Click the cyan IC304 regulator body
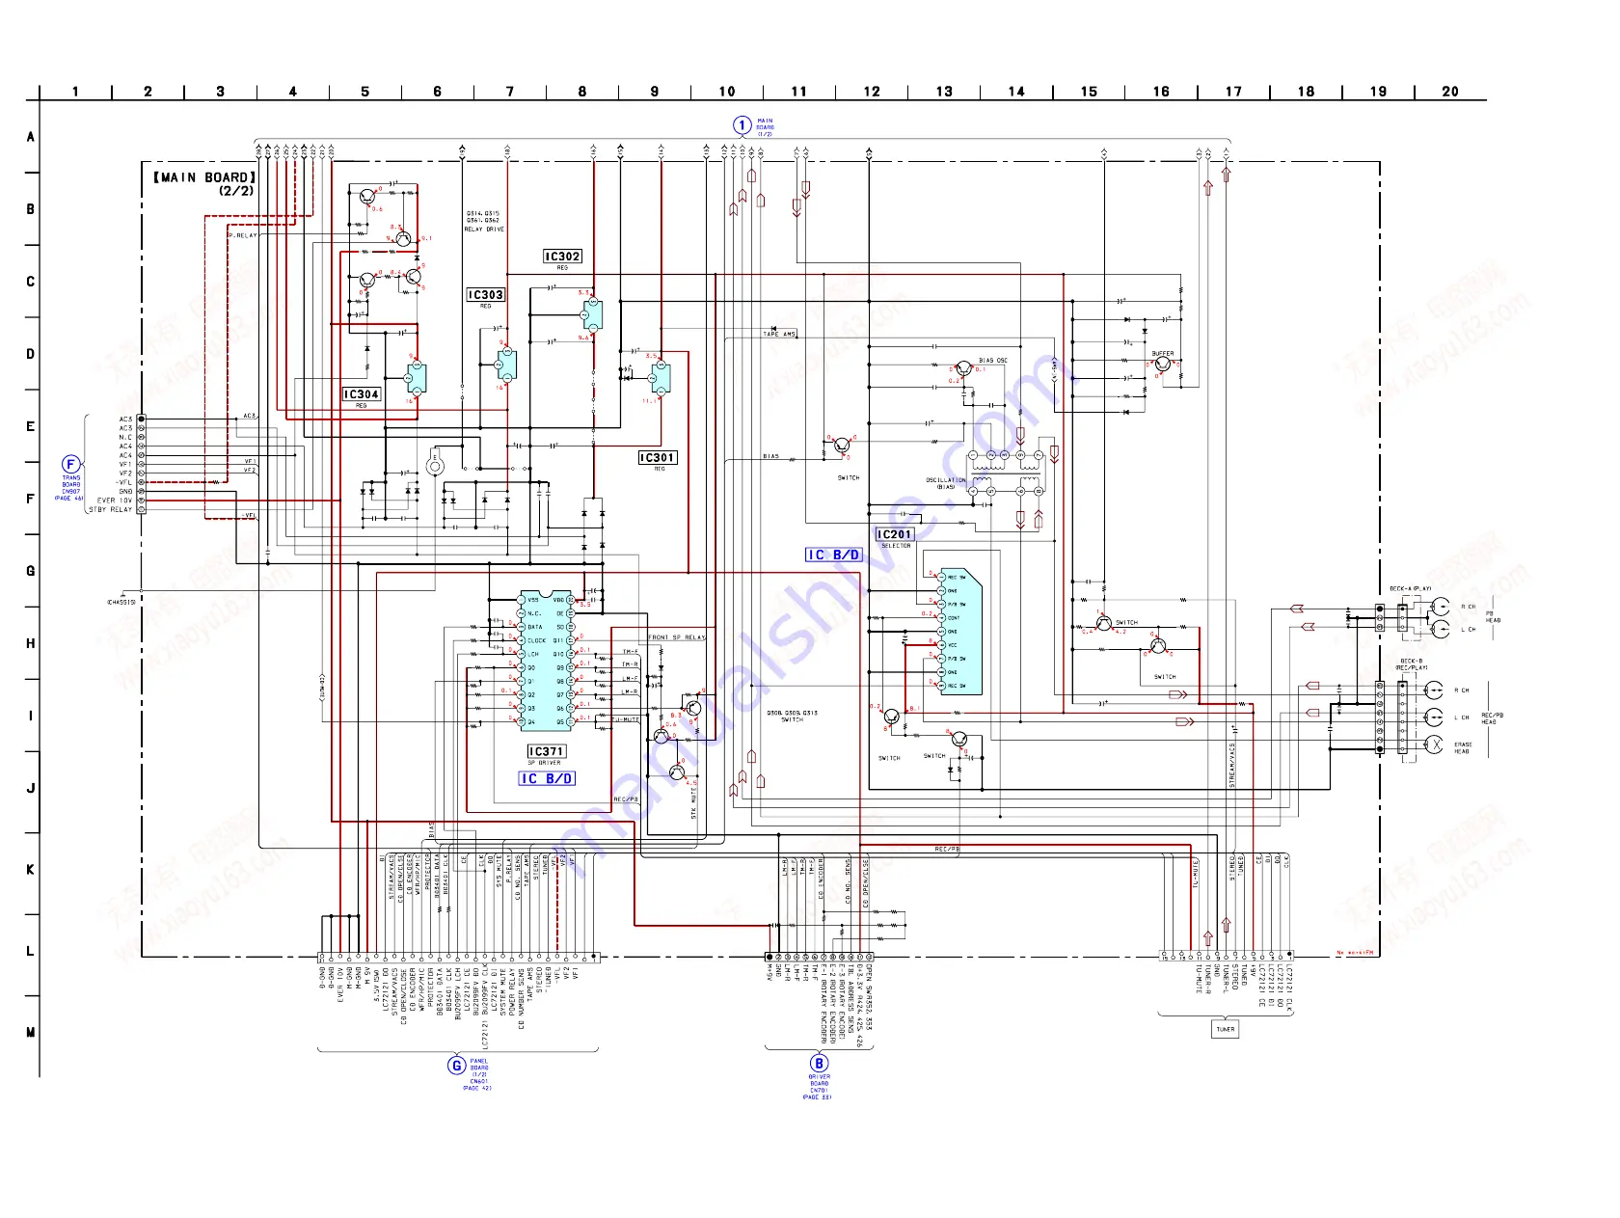Screen dimensions: 1620x1218 (x=417, y=378)
